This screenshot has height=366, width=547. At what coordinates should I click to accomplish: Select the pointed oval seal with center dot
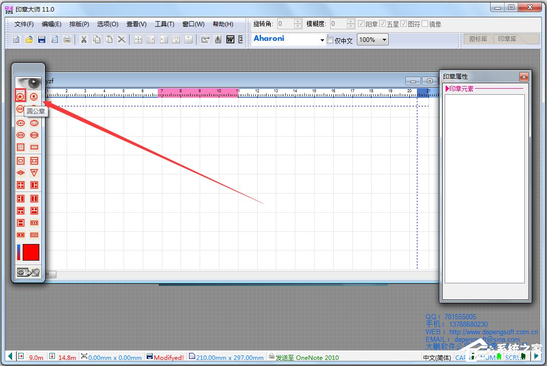click(x=21, y=123)
